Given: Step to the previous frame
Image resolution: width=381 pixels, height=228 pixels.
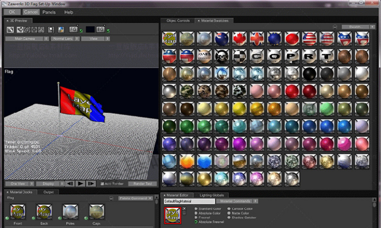Looking at the screenshot, I should [x=70, y=184].
